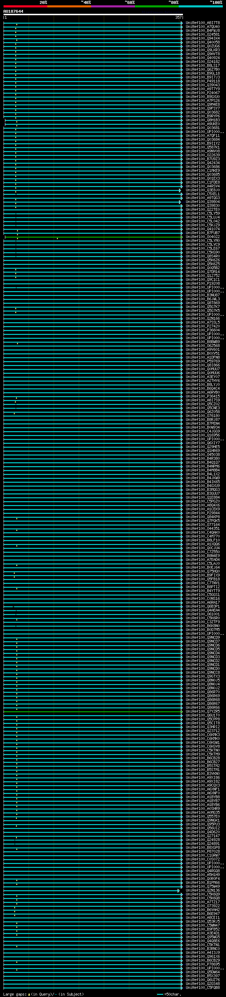Click hit label UniRef100_P36604
This screenshot has width=226, height=997.
[202, 330]
